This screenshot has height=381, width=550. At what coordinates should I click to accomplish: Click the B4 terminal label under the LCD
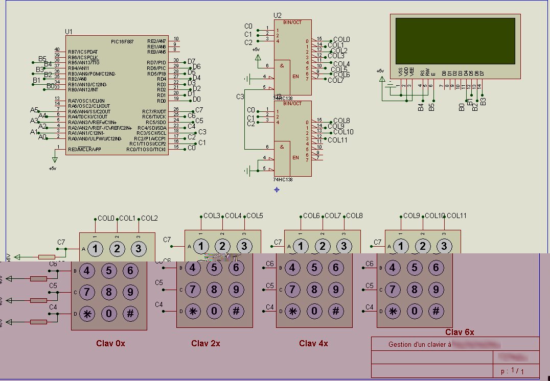pyautogui.click(x=421, y=107)
